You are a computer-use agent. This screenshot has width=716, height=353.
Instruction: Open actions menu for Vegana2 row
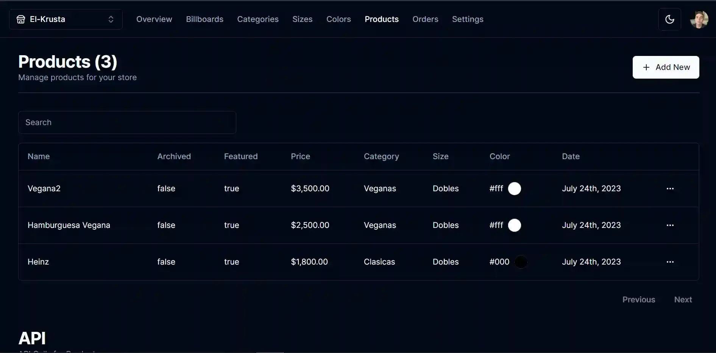(670, 189)
